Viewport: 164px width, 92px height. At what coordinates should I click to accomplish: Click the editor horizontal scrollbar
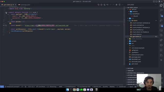tap(66, 85)
